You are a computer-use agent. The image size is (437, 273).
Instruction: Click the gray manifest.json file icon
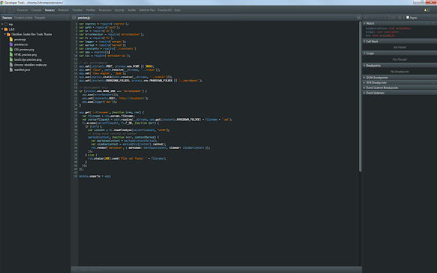coord(11,70)
